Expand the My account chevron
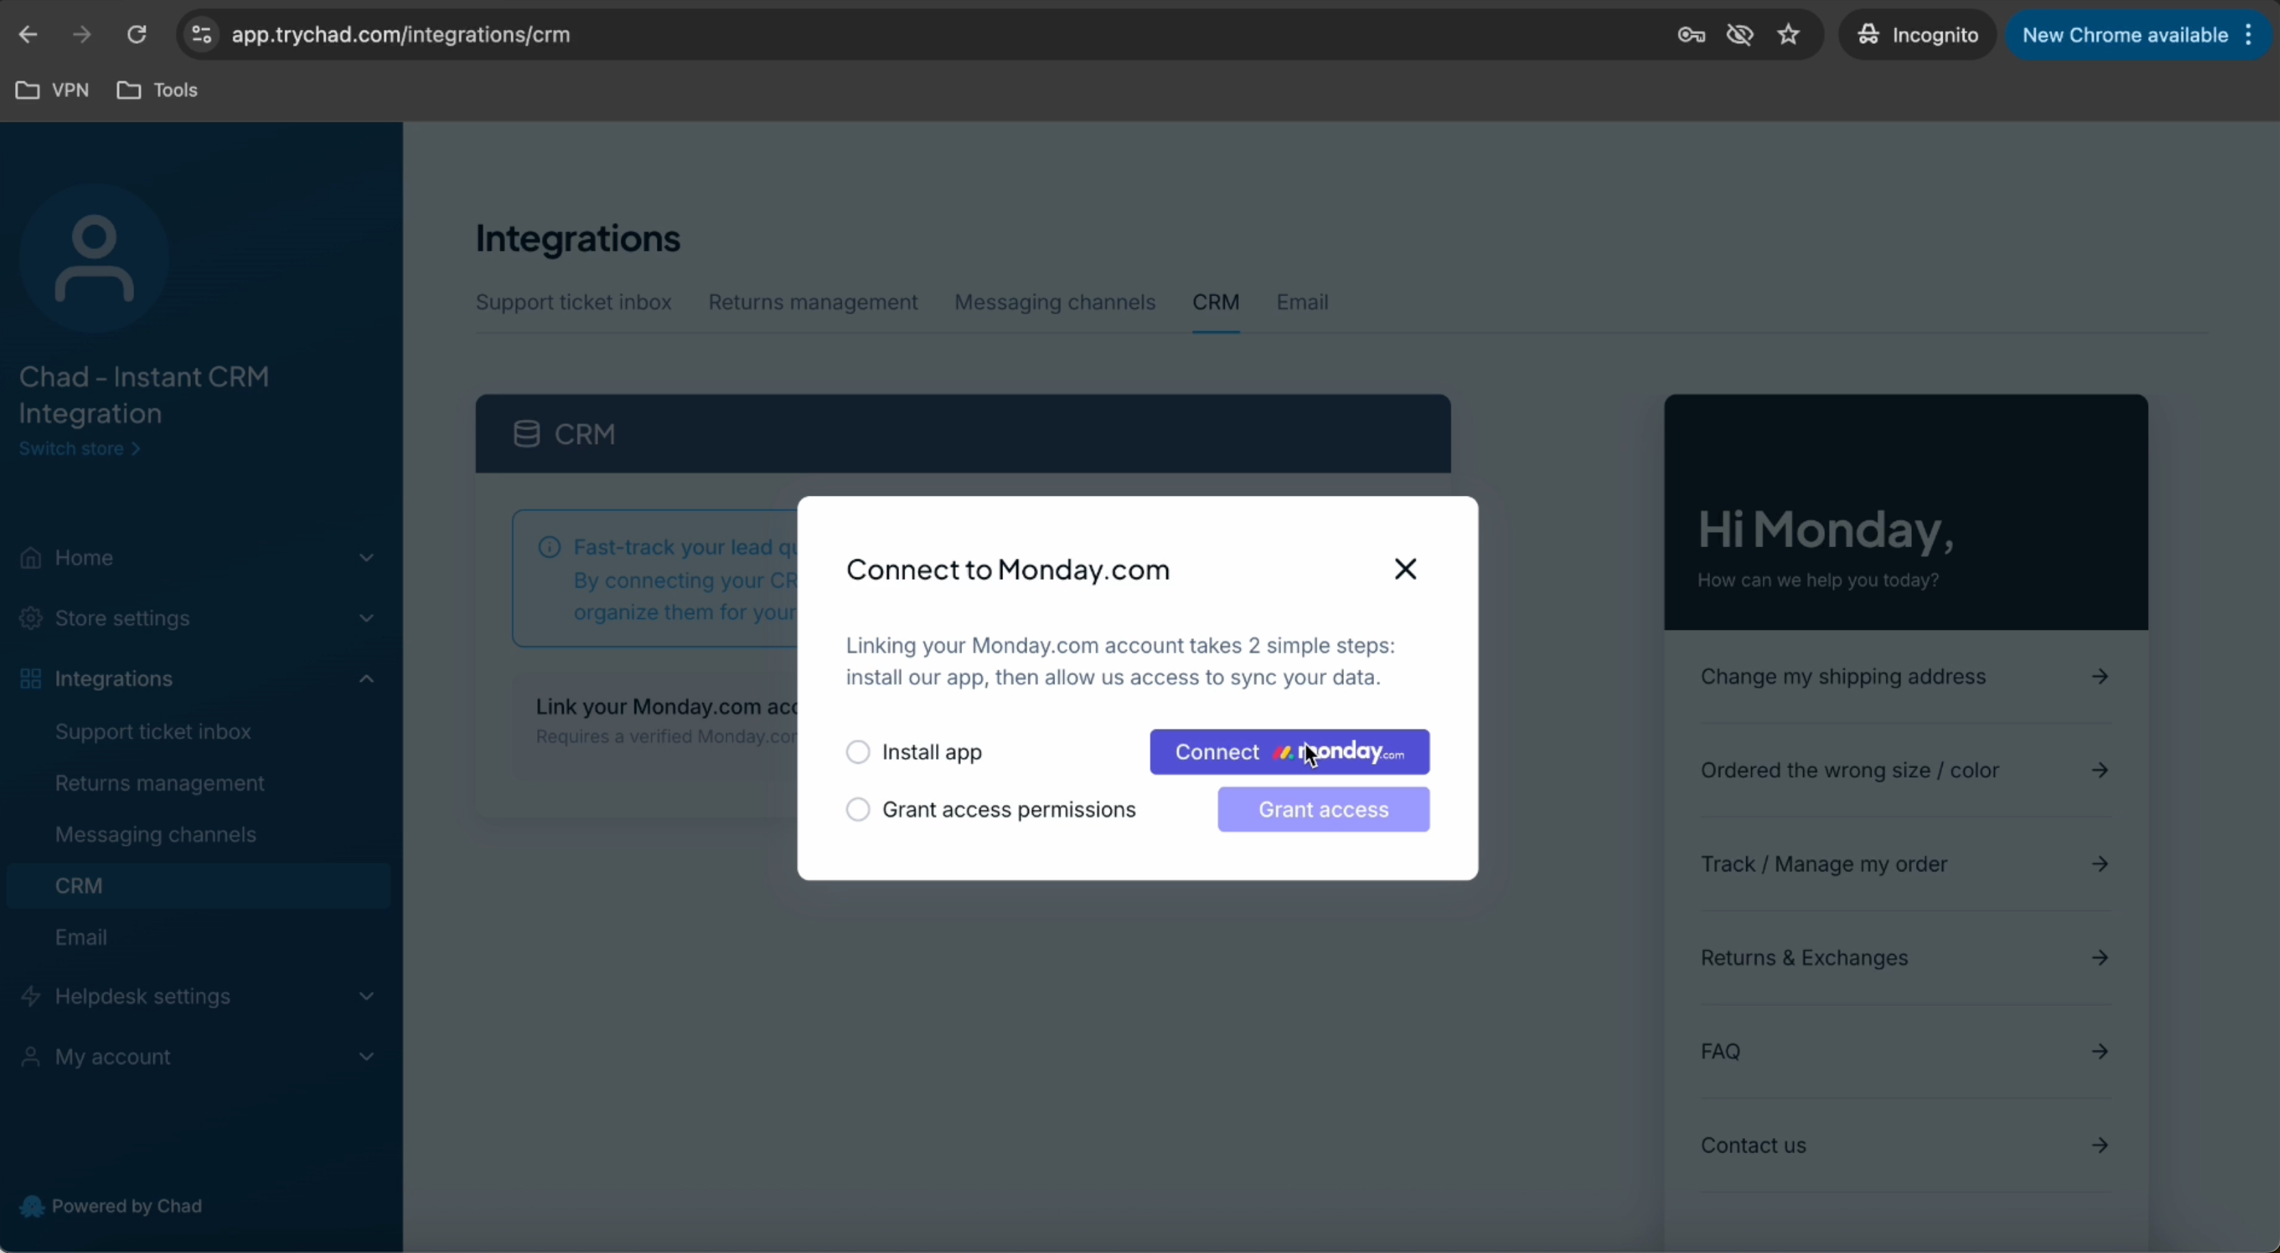This screenshot has height=1253, width=2280. [365, 1057]
